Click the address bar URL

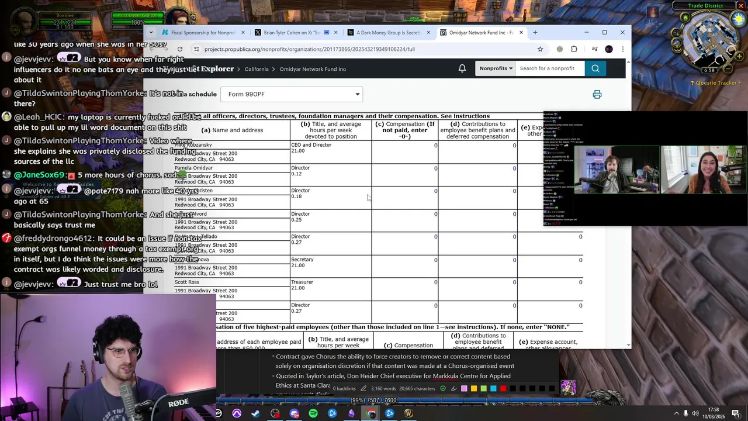310,49
